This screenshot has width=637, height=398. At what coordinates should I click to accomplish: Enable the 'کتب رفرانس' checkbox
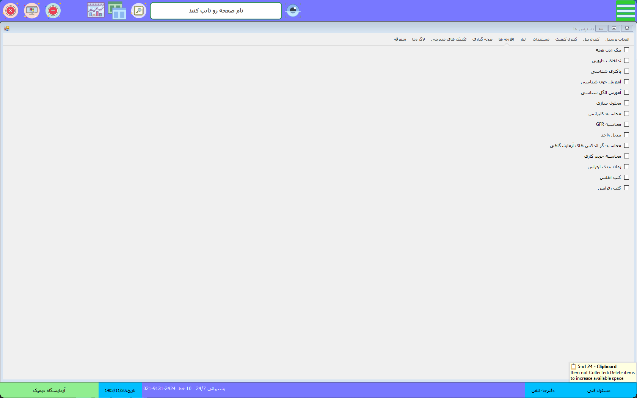pos(626,188)
